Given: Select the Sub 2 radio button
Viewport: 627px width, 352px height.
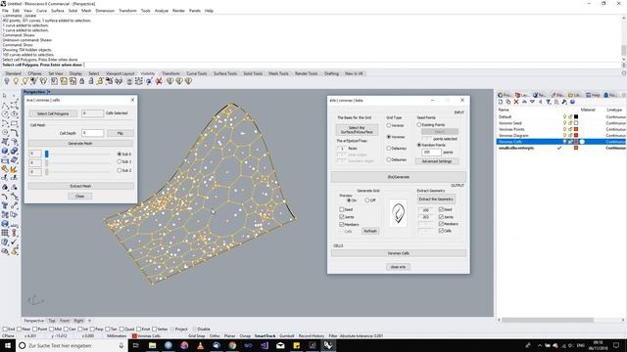Looking at the screenshot, I should pos(120,170).
